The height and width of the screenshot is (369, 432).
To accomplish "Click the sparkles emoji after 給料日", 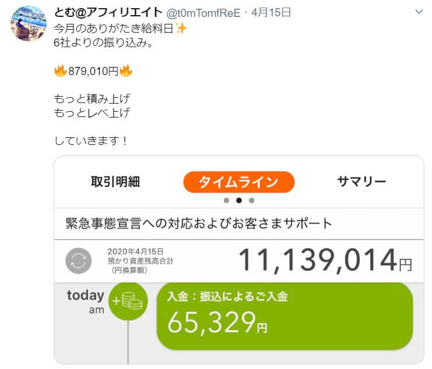I will 181,29.
